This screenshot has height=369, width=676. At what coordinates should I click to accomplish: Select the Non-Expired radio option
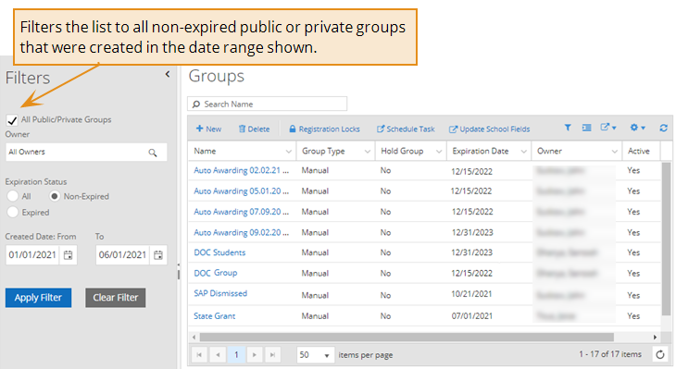[x=55, y=196]
